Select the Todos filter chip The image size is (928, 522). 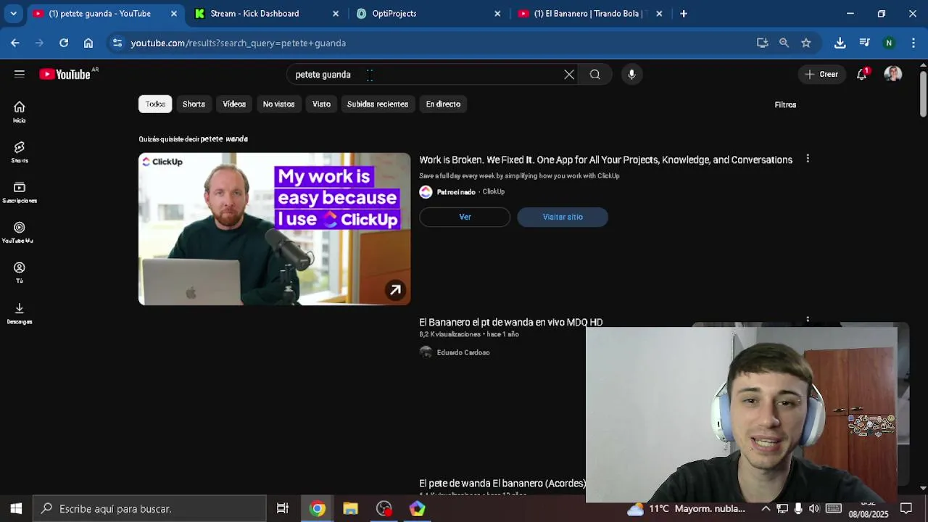[155, 104]
